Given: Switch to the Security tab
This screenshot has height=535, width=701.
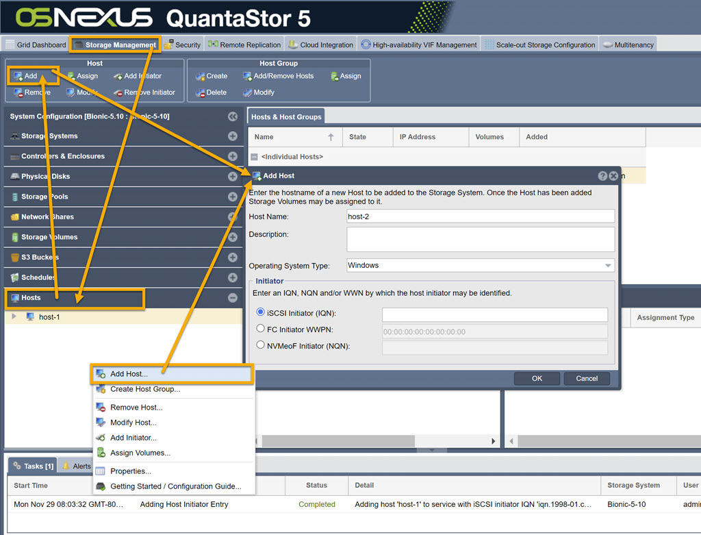Looking at the screenshot, I should point(183,45).
